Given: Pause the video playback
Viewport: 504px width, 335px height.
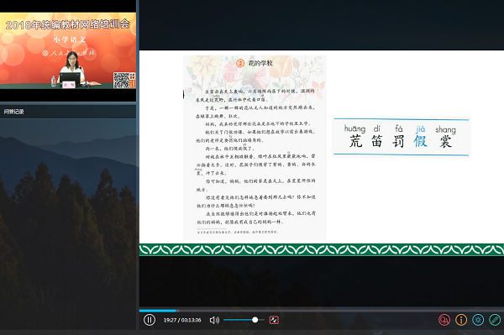Looking at the screenshot, I should pos(150,320).
